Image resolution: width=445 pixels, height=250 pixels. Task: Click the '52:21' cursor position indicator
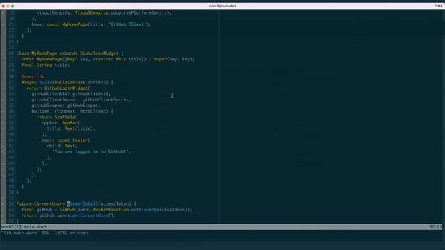(x=435, y=227)
